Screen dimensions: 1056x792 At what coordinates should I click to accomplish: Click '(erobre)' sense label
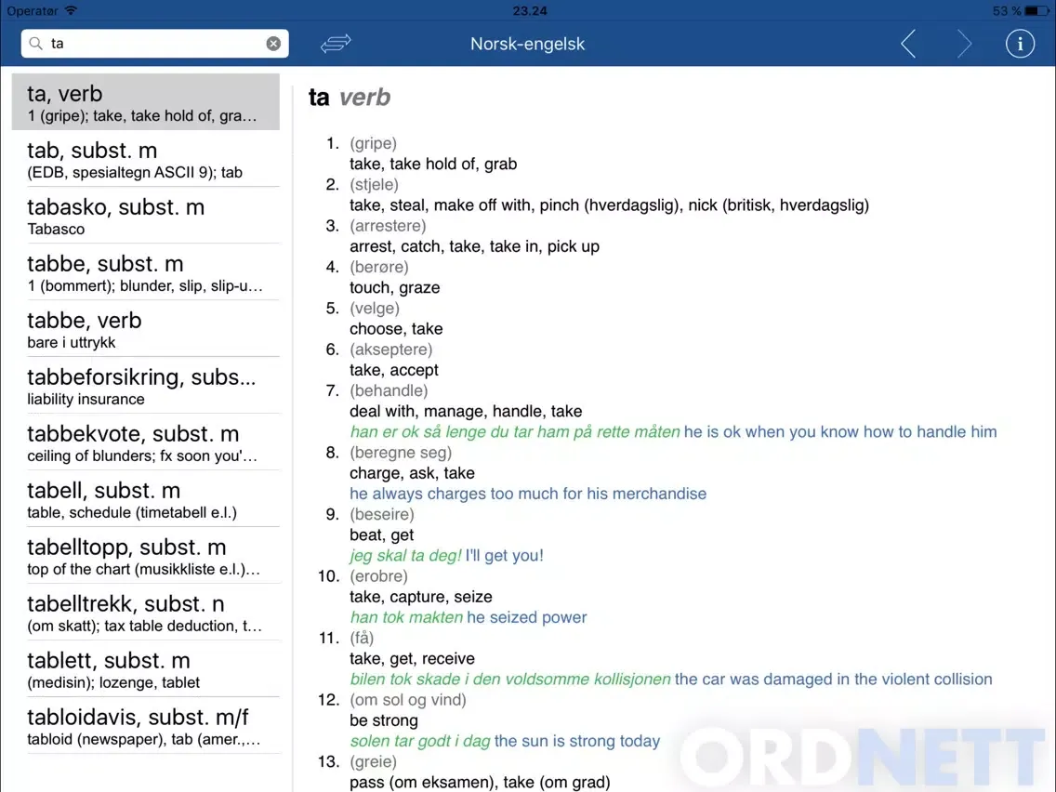tap(378, 576)
